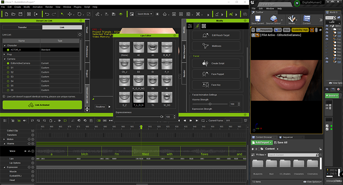Select the ACTOR_A green radio indicator
Viewport: 343px width, 185px height.
pos(7,50)
